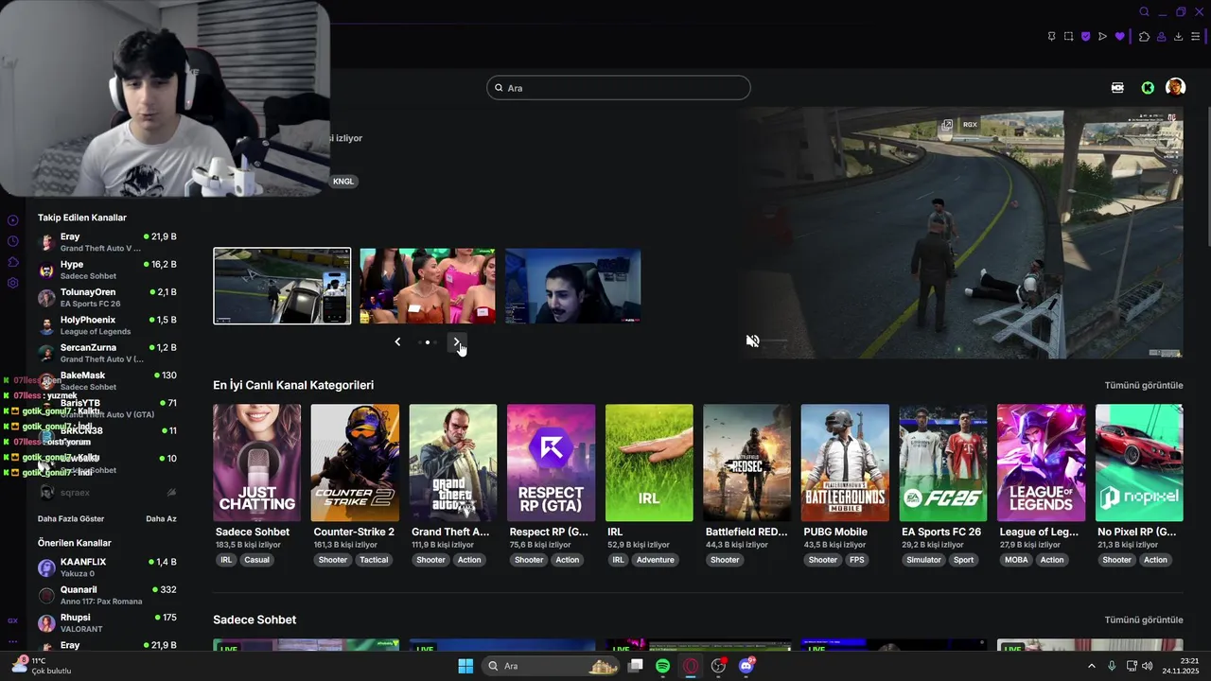The image size is (1211, 681).
Task: Open the snapshot capture tool icon
Action: (1068, 37)
